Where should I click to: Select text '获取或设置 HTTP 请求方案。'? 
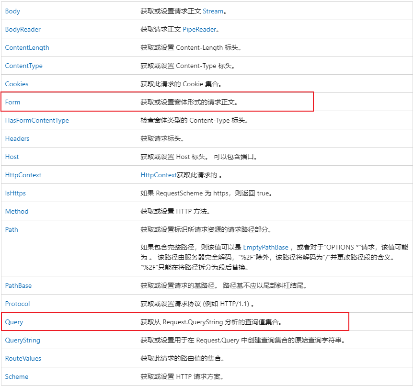[x=182, y=377]
